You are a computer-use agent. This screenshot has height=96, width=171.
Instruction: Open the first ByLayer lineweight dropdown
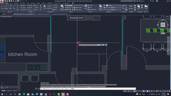click(113, 7)
